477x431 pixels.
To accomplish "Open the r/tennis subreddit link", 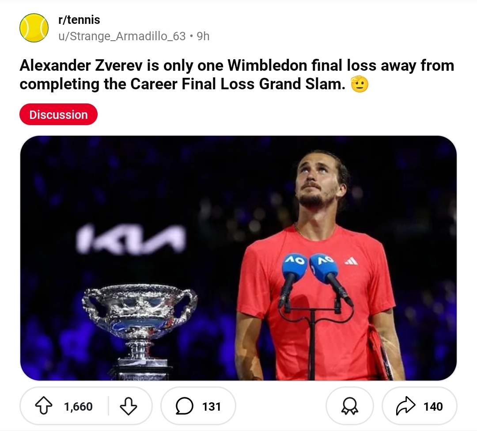I will point(79,20).
